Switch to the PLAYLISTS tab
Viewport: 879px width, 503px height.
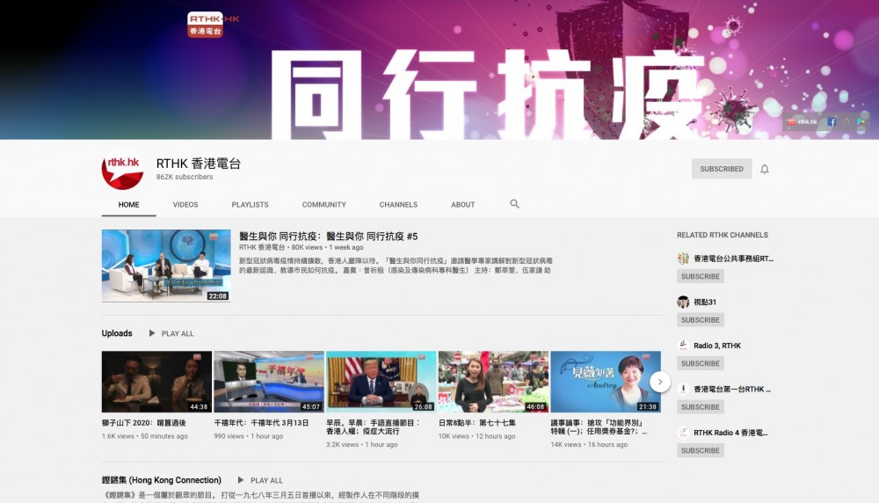point(250,205)
